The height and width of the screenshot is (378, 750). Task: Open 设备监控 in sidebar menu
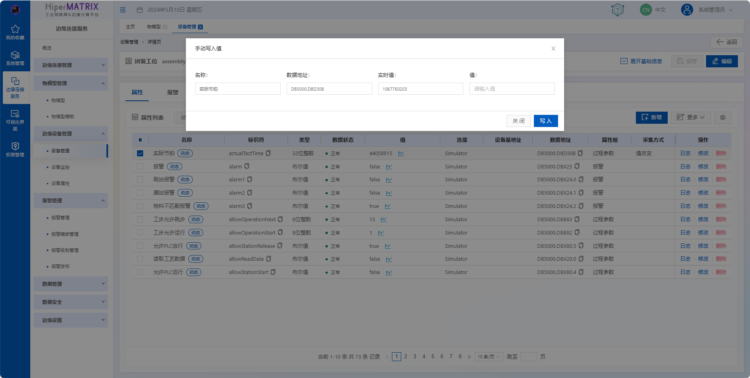point(60,167)
